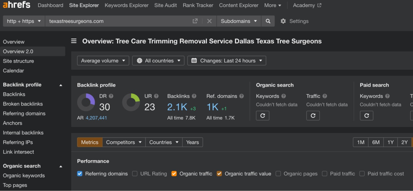
Task: Click the help icon beside Ref. domains
Action: (241, 96)
